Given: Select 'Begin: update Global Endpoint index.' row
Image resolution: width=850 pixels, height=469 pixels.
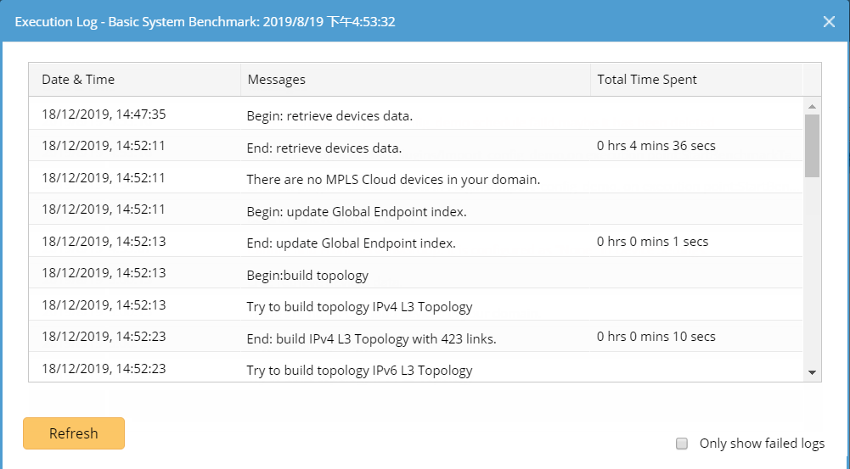Looking at the screenshot, I should 356,211.
